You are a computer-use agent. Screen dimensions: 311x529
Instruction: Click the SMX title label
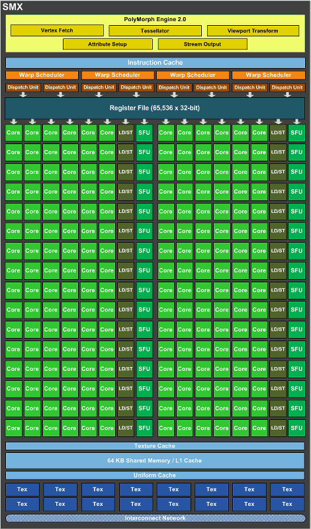[13, 7]
